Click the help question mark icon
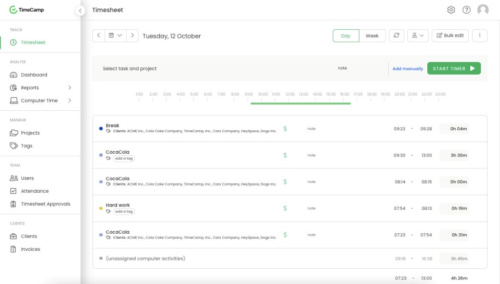The height and width of the screenshot is (284, 500). (x=467, y=10)
